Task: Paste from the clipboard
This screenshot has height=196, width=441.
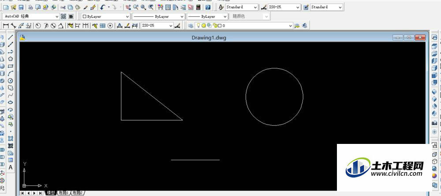Action: [78, 8]
